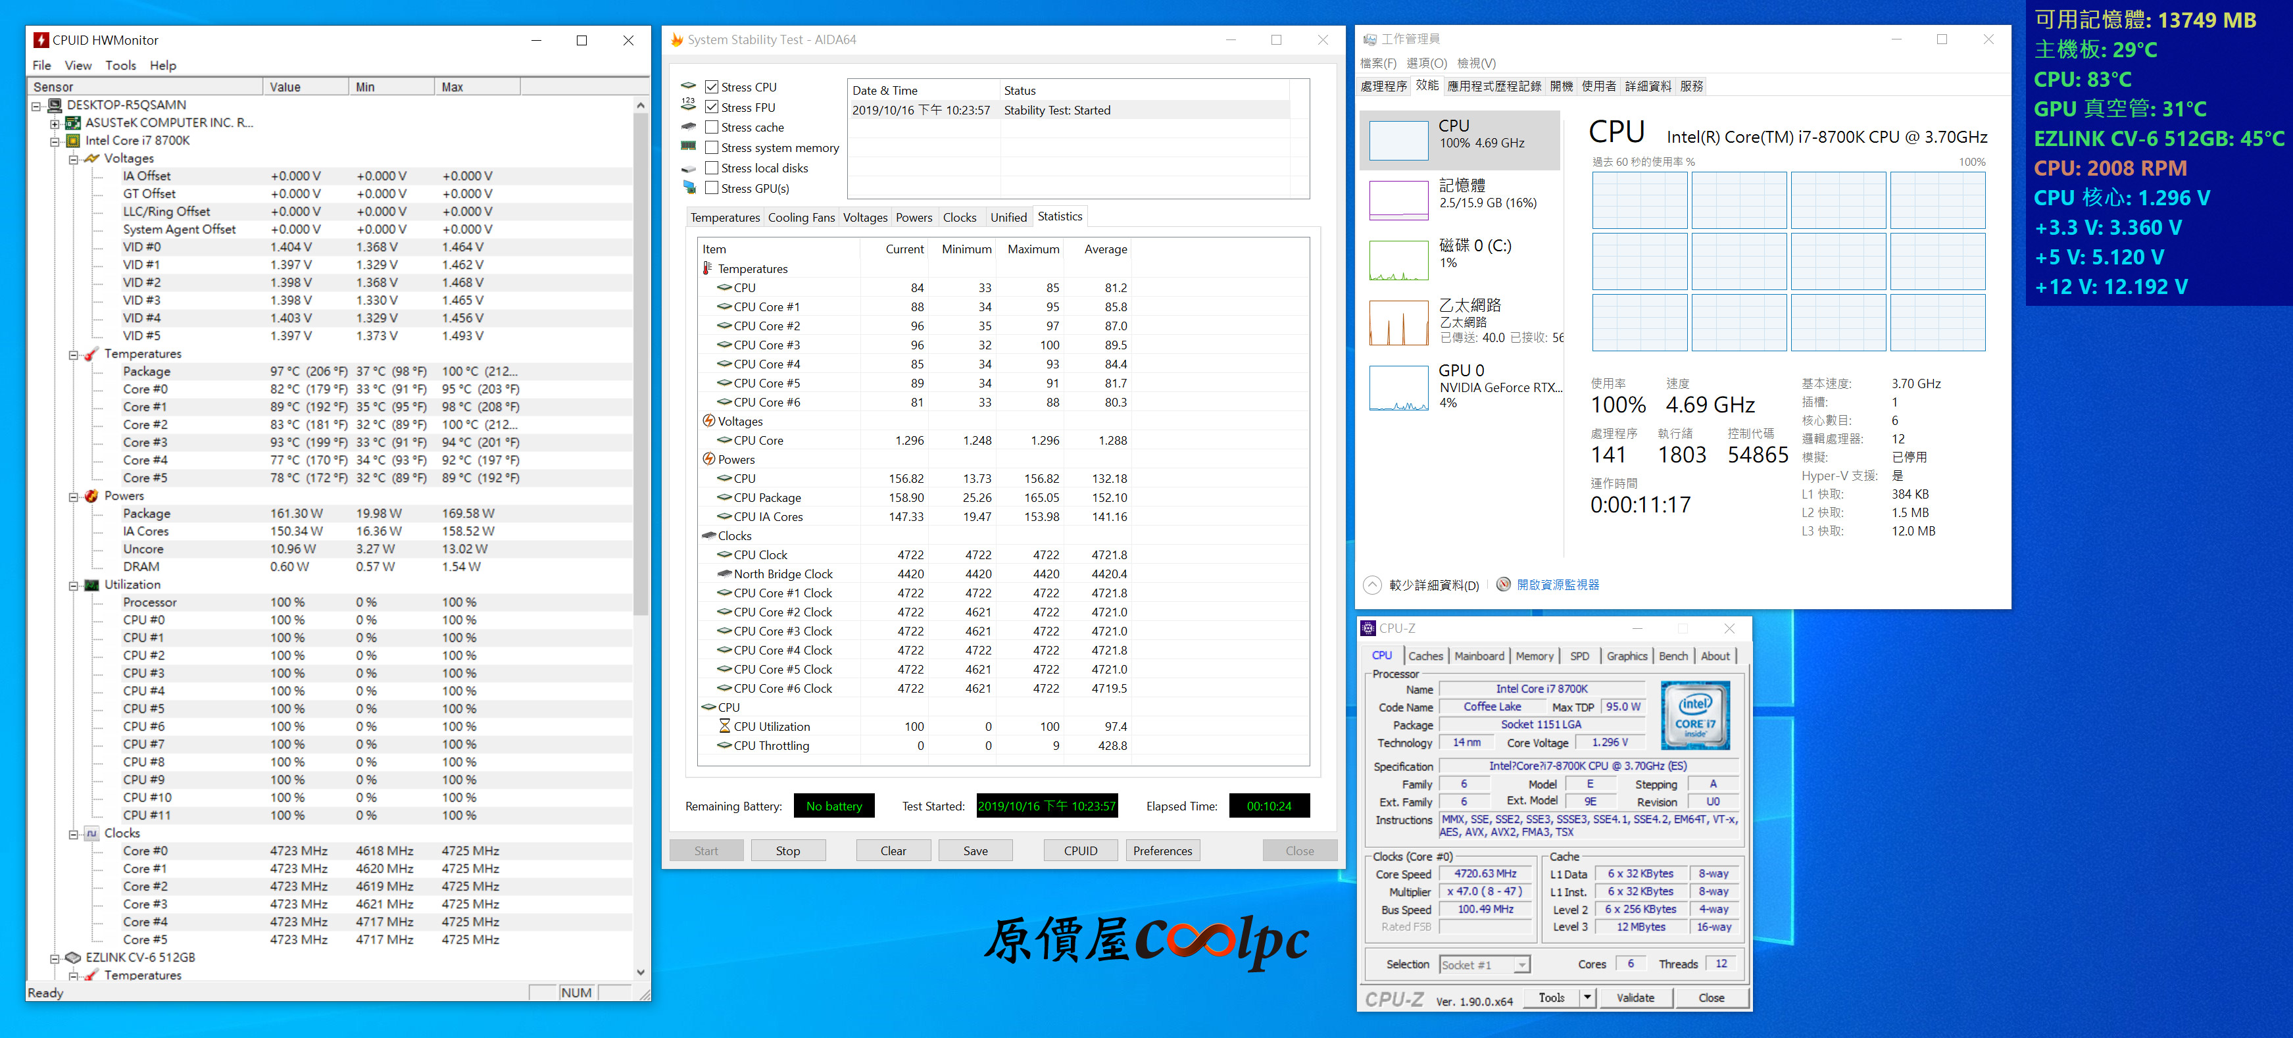Screen dimensions: 2293x1038
Task: Click the scroll down arrow in HWMonitor
Action: (640, 972)
